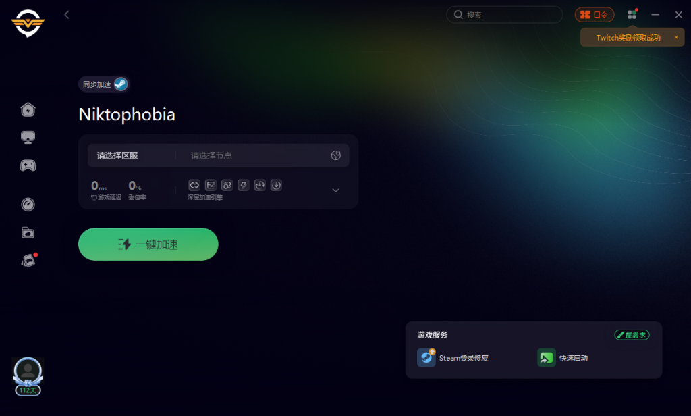Open the cards icon with red dot
The image size is (691, 416).
(28, 260)
